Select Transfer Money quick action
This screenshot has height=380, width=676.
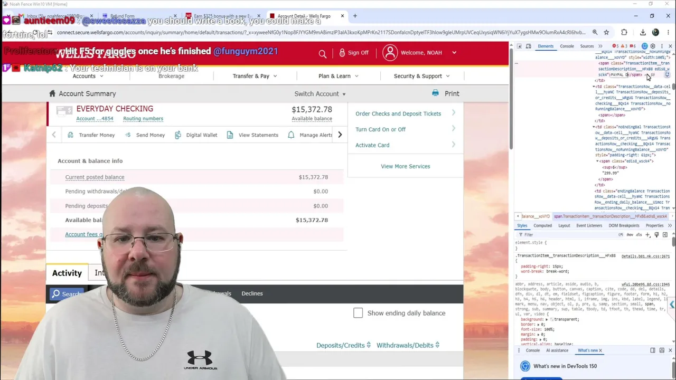(x=91, y=135)
